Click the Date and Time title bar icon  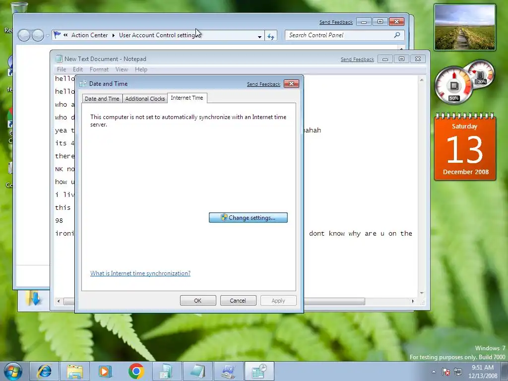point(83,83)
